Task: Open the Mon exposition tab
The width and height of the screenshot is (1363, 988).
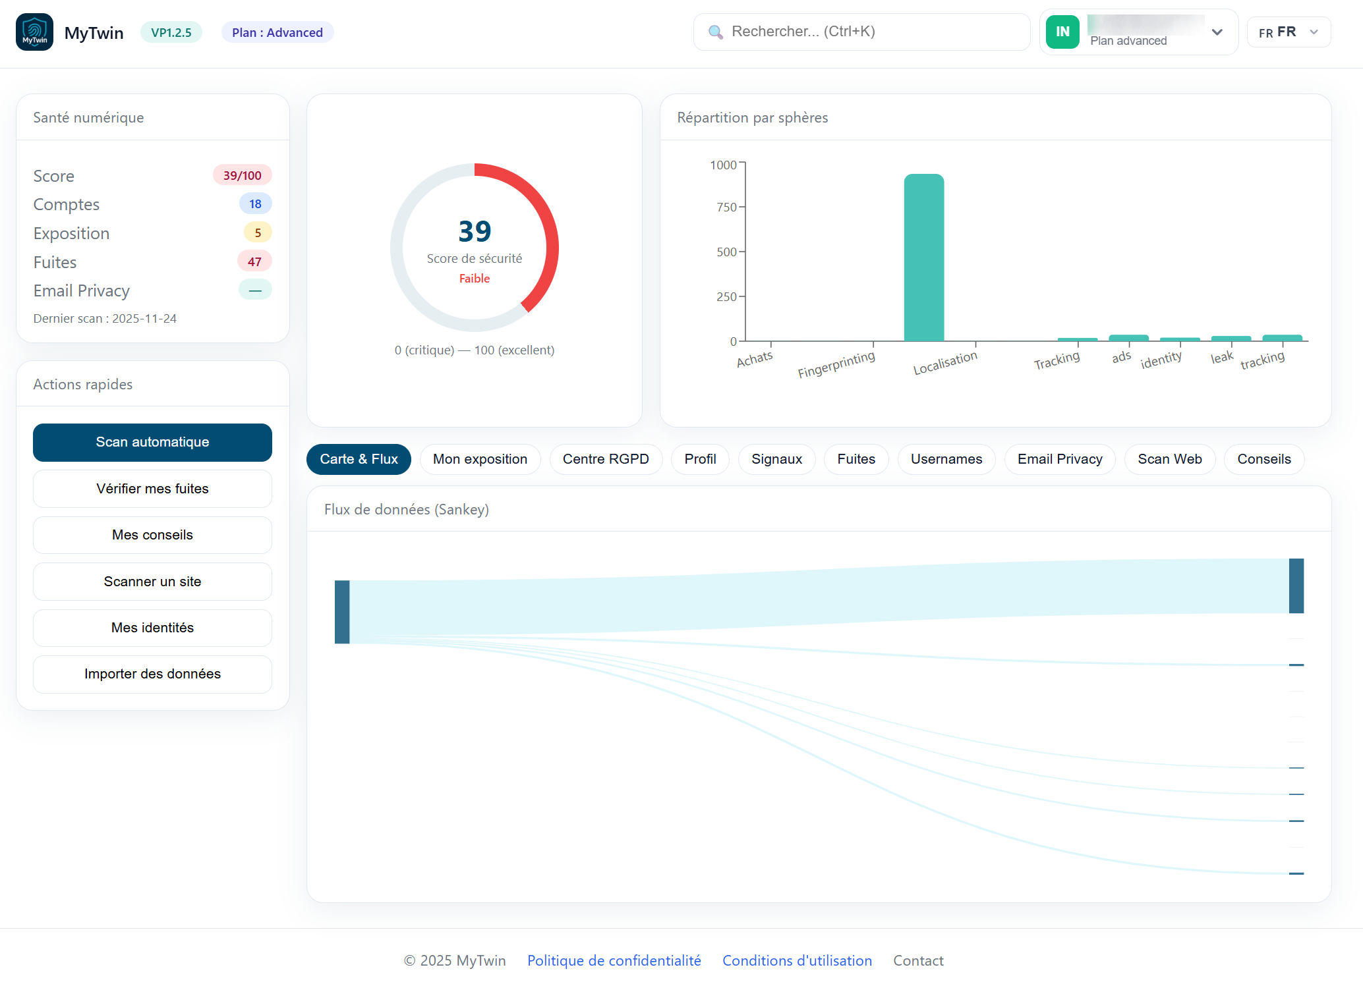Action: pyautogui.click(x=480, y=459)
